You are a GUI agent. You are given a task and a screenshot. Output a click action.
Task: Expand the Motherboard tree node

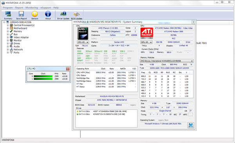pos(8,28)
